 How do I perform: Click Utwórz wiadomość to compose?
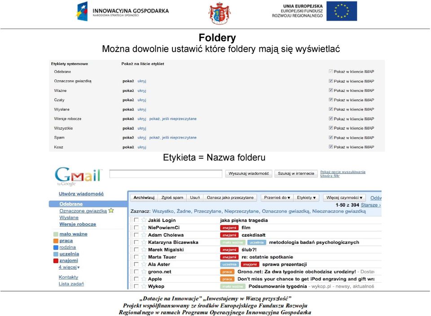(81, 194)
